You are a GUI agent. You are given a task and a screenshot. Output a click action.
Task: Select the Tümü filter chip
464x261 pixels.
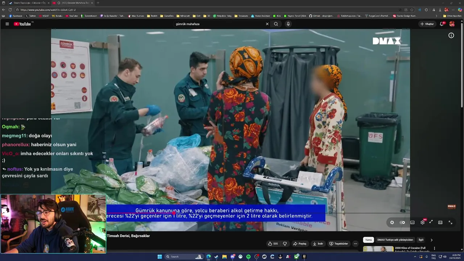coord(368,240)
